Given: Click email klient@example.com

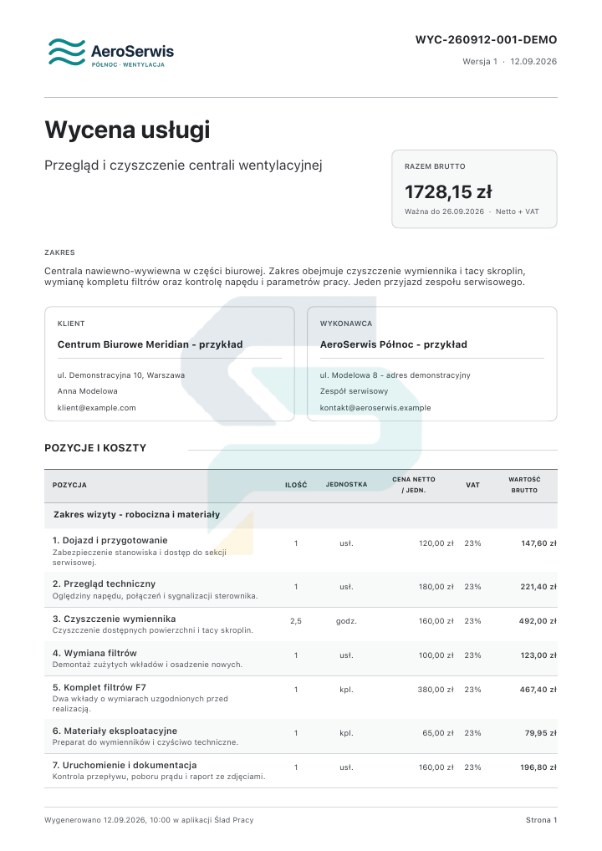Looking at the screenshot, I should [x=97, y=408].
